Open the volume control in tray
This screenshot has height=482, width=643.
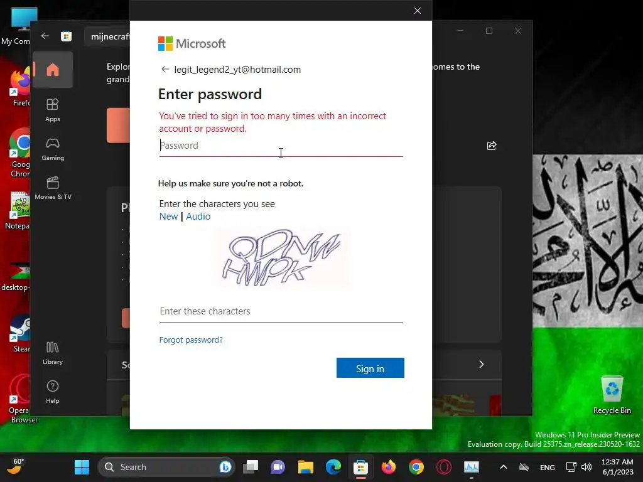587,467
